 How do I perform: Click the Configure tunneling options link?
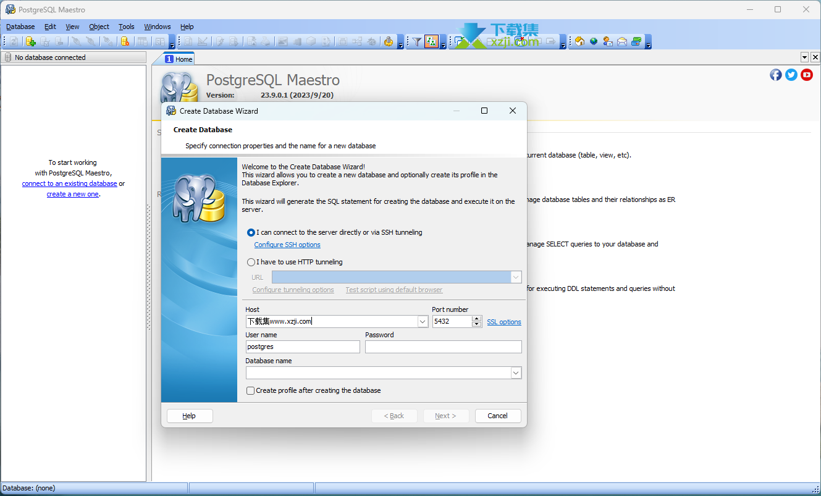point(293,290)
